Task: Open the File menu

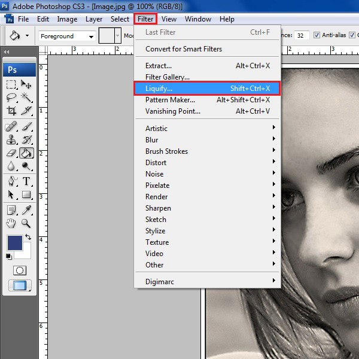Action: click(23, 19)
